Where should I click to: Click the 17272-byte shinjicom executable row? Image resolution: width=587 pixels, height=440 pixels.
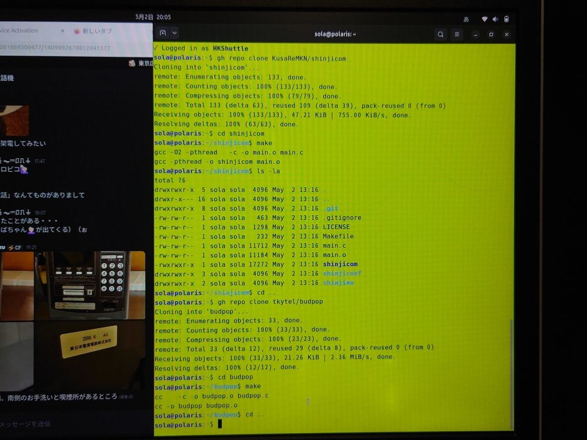255,264
